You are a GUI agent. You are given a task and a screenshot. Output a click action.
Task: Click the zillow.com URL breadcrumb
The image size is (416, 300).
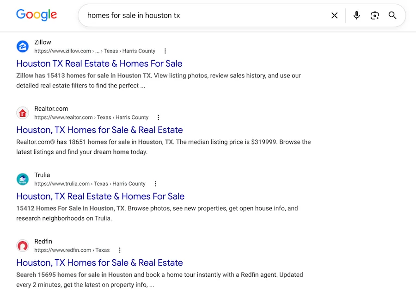pos(95,51)
